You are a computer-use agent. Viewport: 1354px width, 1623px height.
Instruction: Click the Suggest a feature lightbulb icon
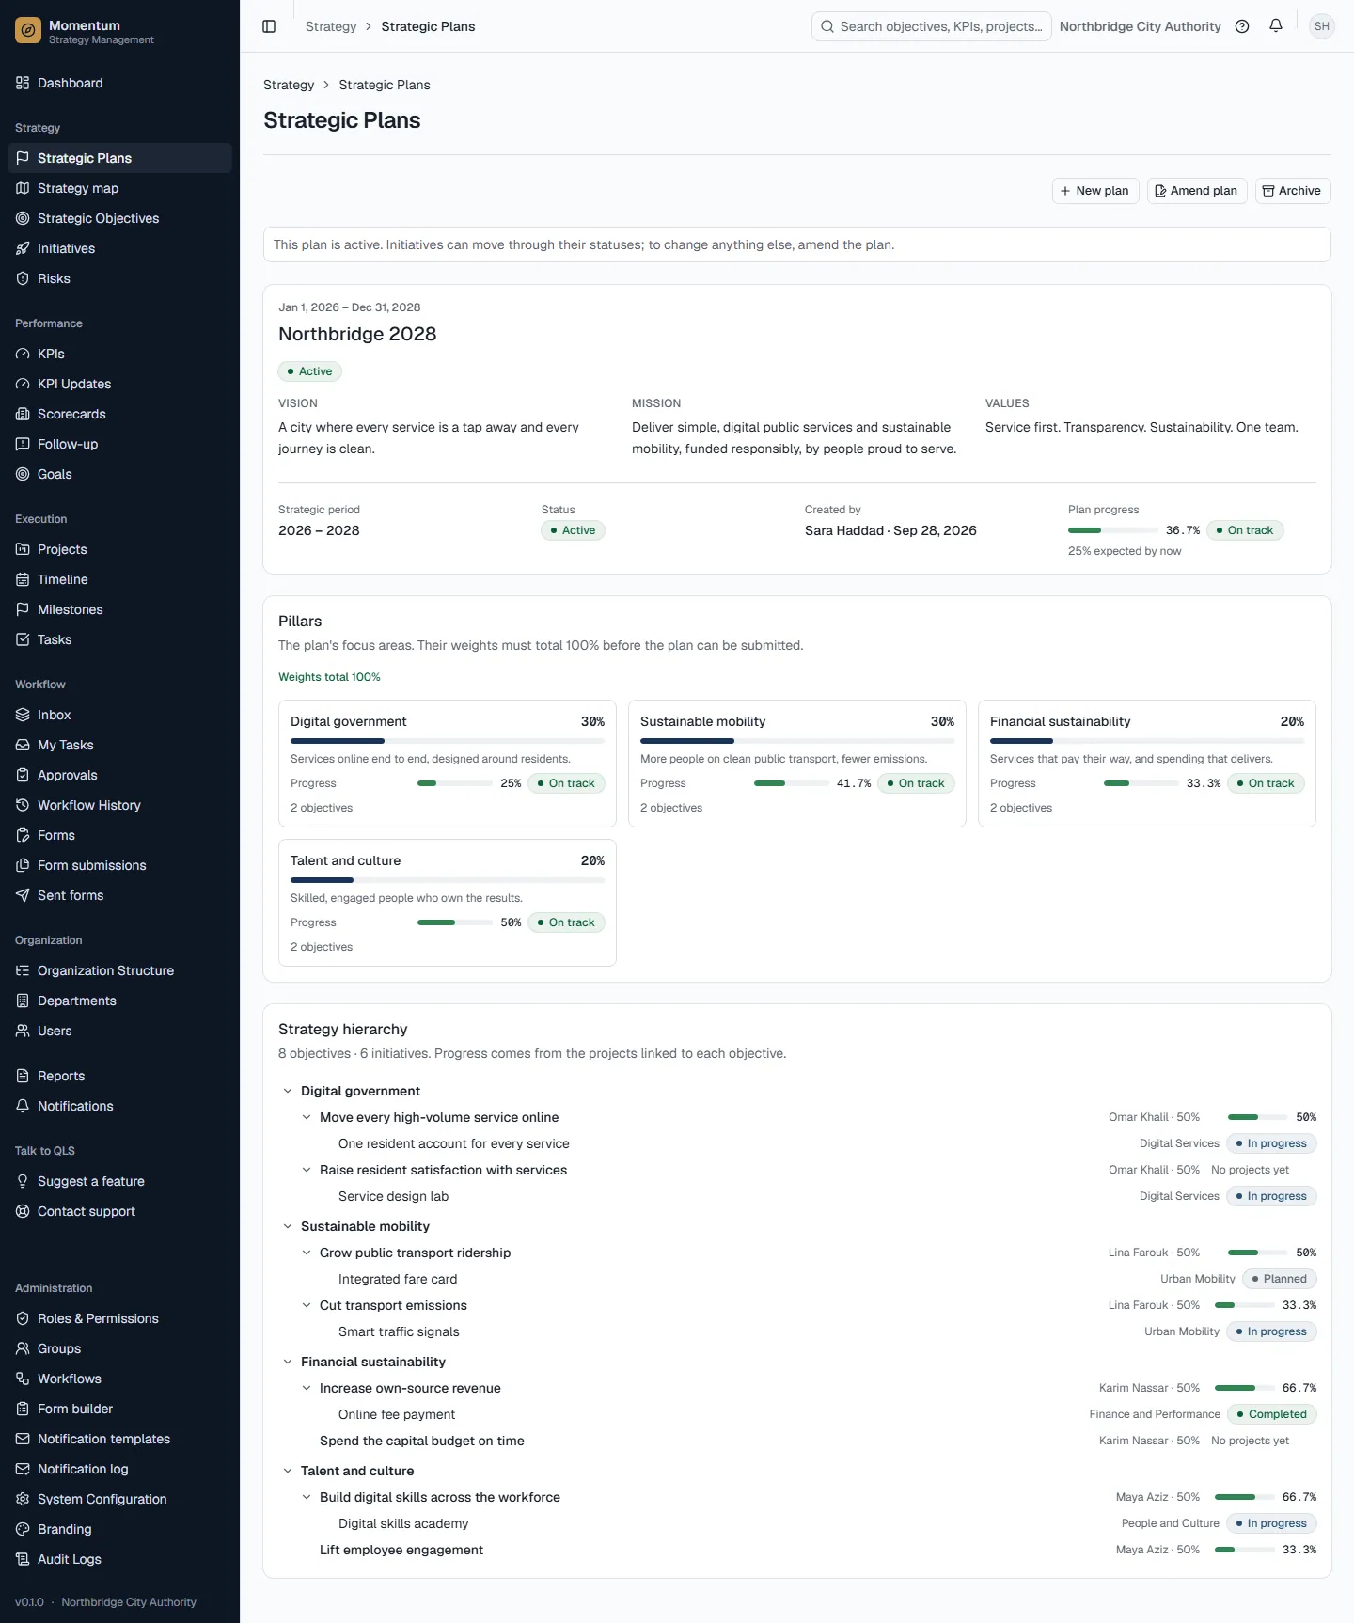23,1181
